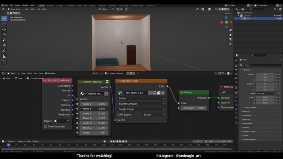Open the File menu
Screen dimensions: 283x159
pos(7,5)
